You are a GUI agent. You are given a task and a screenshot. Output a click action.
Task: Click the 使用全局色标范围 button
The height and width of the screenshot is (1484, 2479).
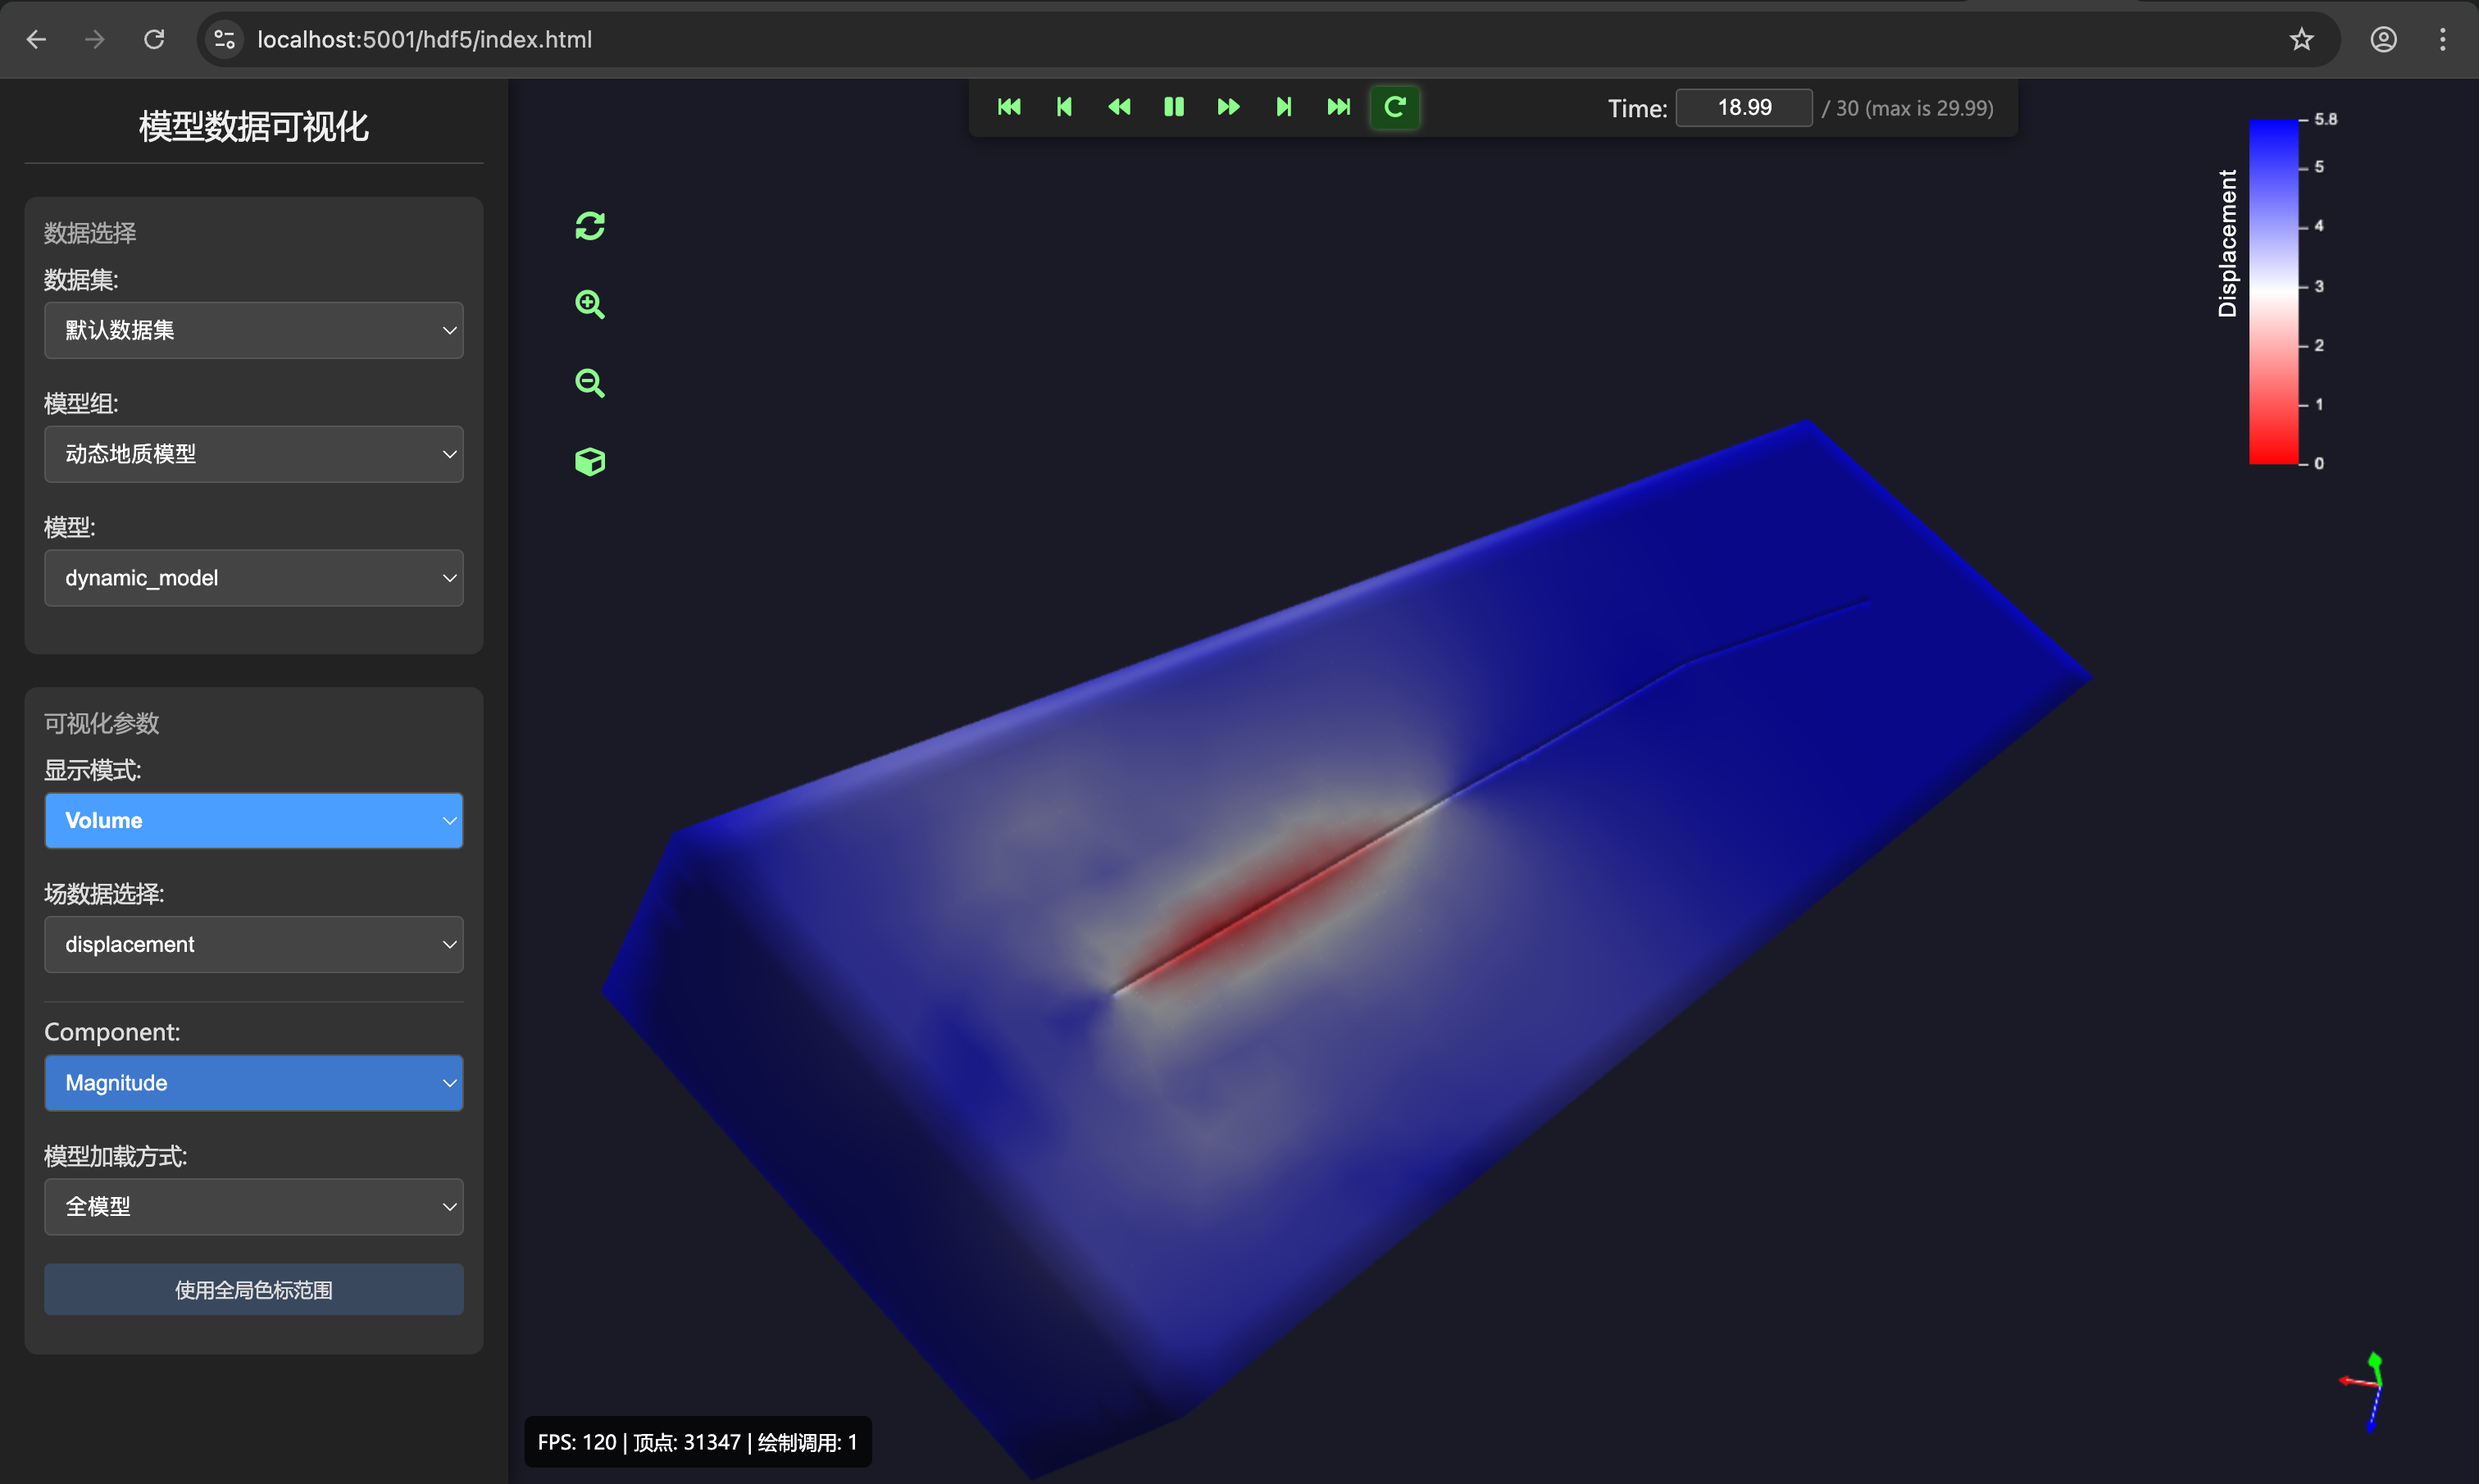click(254, 1290)
